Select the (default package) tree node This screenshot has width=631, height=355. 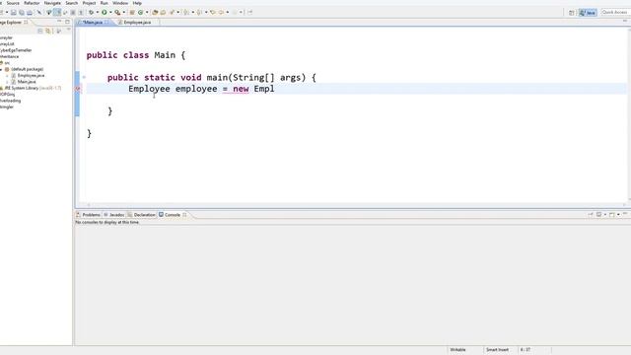coord(24,69)
